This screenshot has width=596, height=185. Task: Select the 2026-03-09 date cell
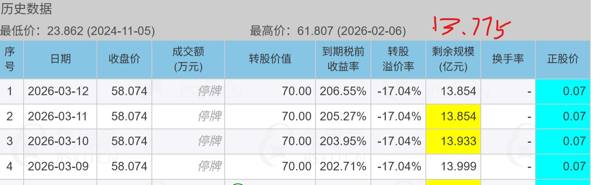pos(58,166)
